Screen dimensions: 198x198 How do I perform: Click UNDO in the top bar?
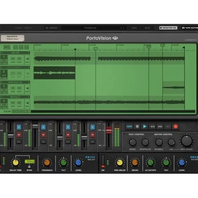click(18, 28)
